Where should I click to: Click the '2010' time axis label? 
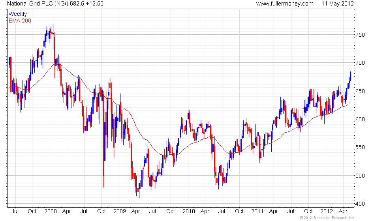point(189,212)
